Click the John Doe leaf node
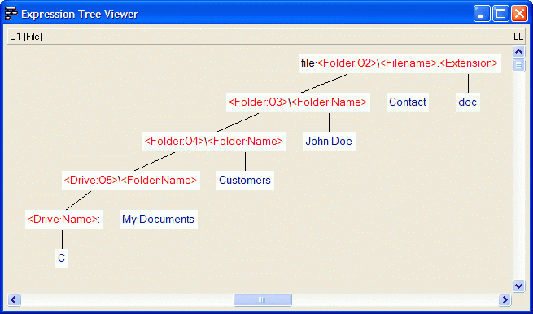Image resolution: width=533 pixels, height=314 pixels. (329, 142)
